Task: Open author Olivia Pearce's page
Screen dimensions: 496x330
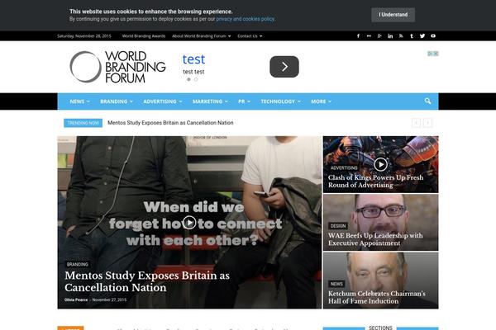Action: point(76,300)
